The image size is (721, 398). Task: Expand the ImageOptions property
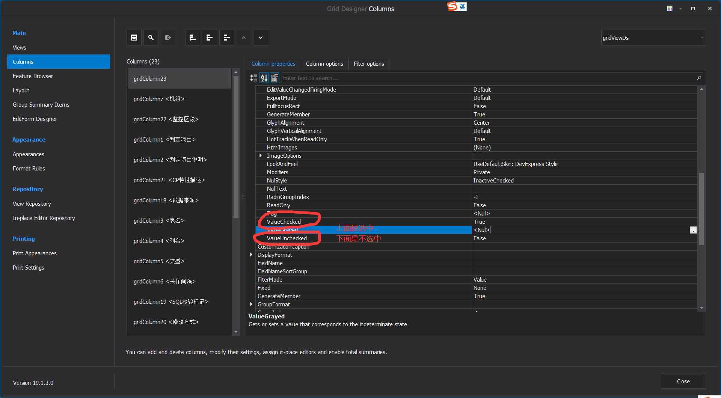pyautogui.click(x=261, y=155)
